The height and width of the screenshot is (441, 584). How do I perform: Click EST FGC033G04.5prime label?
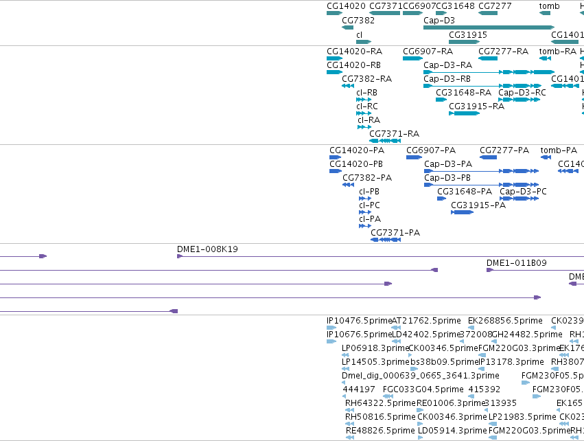pyautogui.click(x=423, y=389)
